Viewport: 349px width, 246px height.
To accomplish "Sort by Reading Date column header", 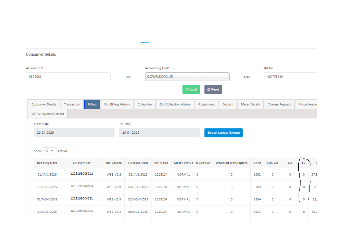I will (x=47, y=163).
